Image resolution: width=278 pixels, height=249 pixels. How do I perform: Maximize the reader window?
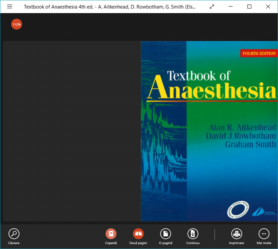click(249, 6)
